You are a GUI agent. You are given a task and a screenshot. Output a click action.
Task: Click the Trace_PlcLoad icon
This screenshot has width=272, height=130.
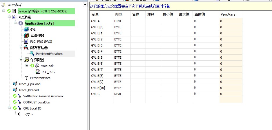pyautogui.click(x=15, y=90)
